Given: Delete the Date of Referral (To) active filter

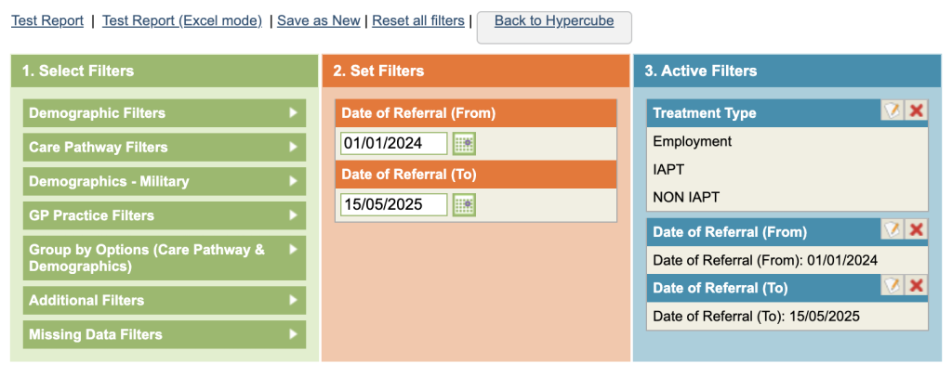Looking at the screenshot, I should [917, 286].
